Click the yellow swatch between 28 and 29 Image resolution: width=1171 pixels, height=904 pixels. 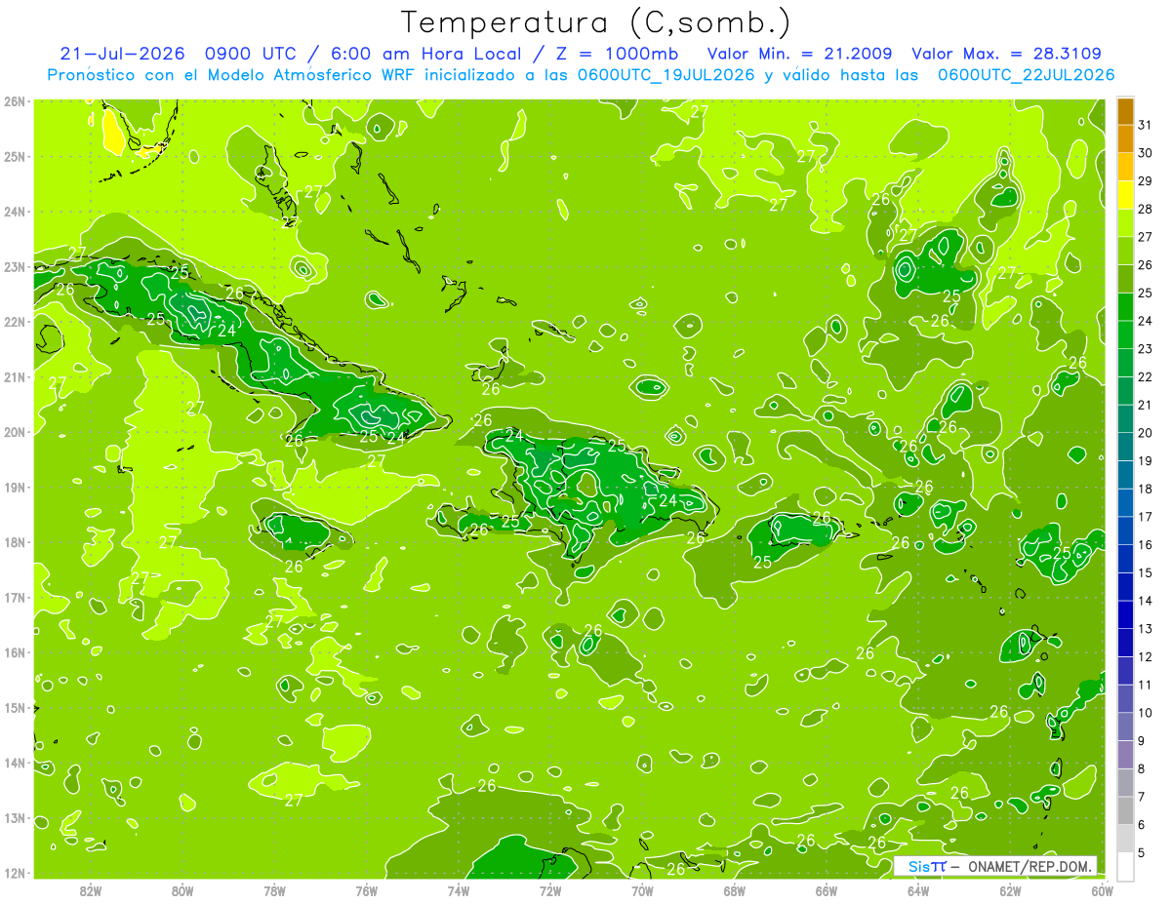pyautogui.click(x=1125, y=194)
